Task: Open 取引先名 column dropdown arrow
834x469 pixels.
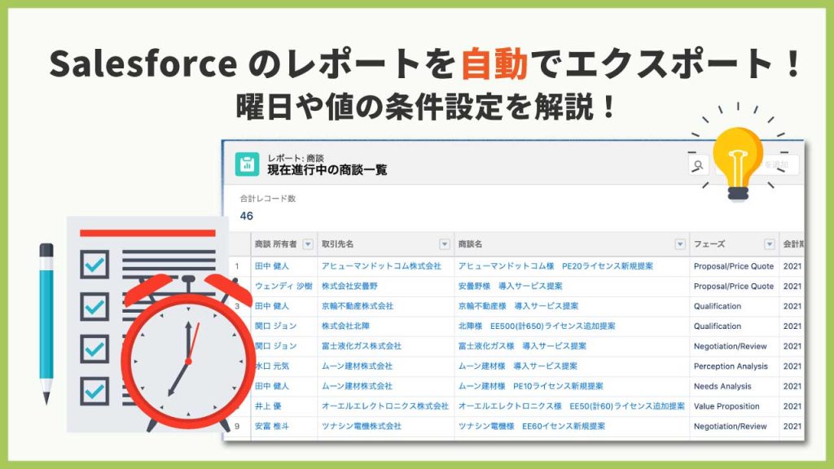Action: [445, 244]
